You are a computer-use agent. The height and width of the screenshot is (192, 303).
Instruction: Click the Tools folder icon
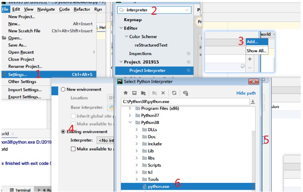pyautogui.click(x=144, y=180)
